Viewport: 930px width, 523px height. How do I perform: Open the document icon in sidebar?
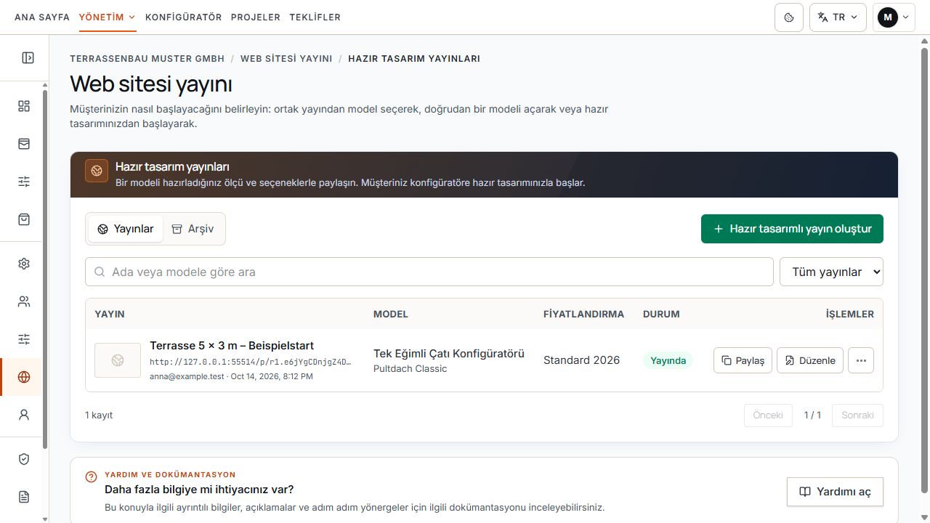click(x=24, y=497)
